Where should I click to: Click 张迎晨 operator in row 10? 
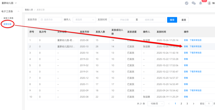pyautogui.click(x=146, y=97)
